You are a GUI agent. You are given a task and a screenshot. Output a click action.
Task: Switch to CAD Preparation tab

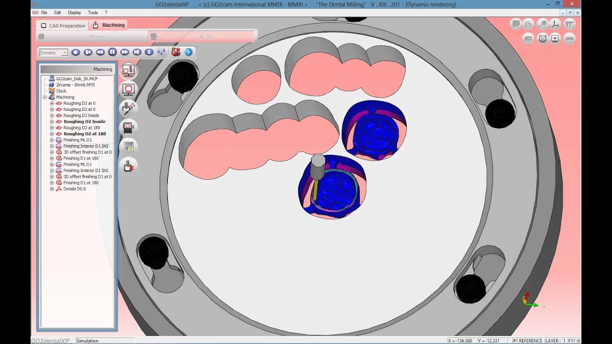(63, 26)
